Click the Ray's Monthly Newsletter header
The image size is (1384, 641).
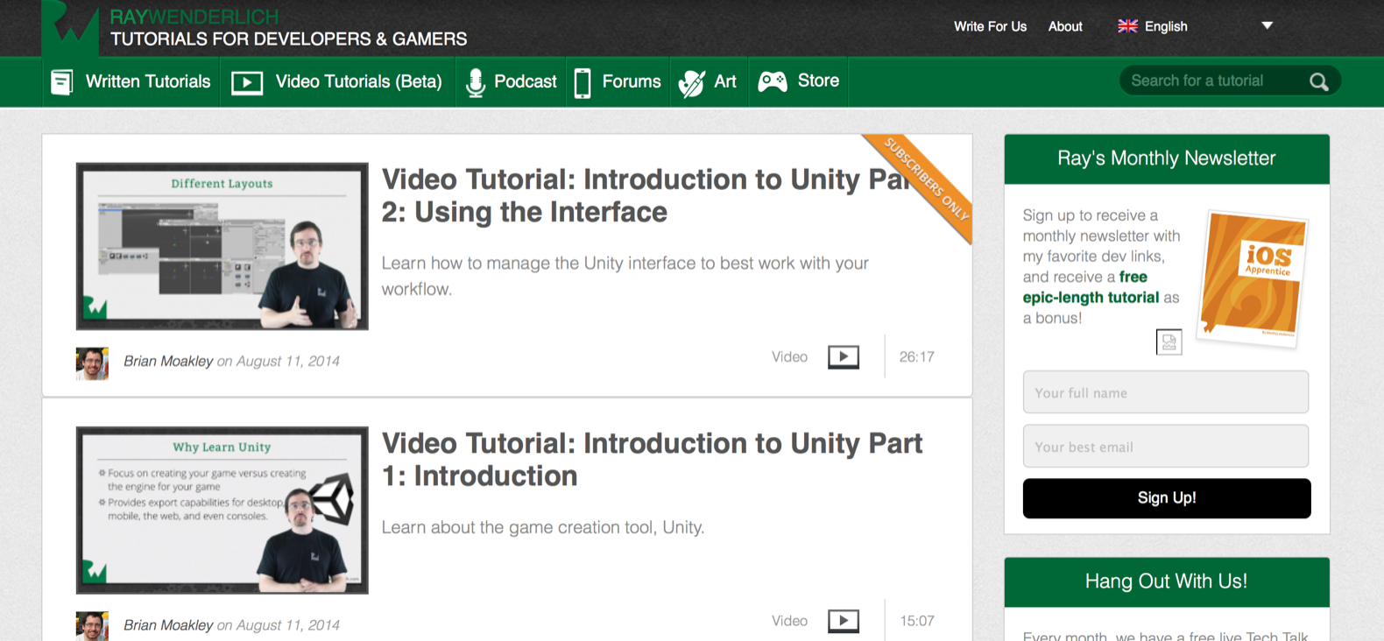1167,158
